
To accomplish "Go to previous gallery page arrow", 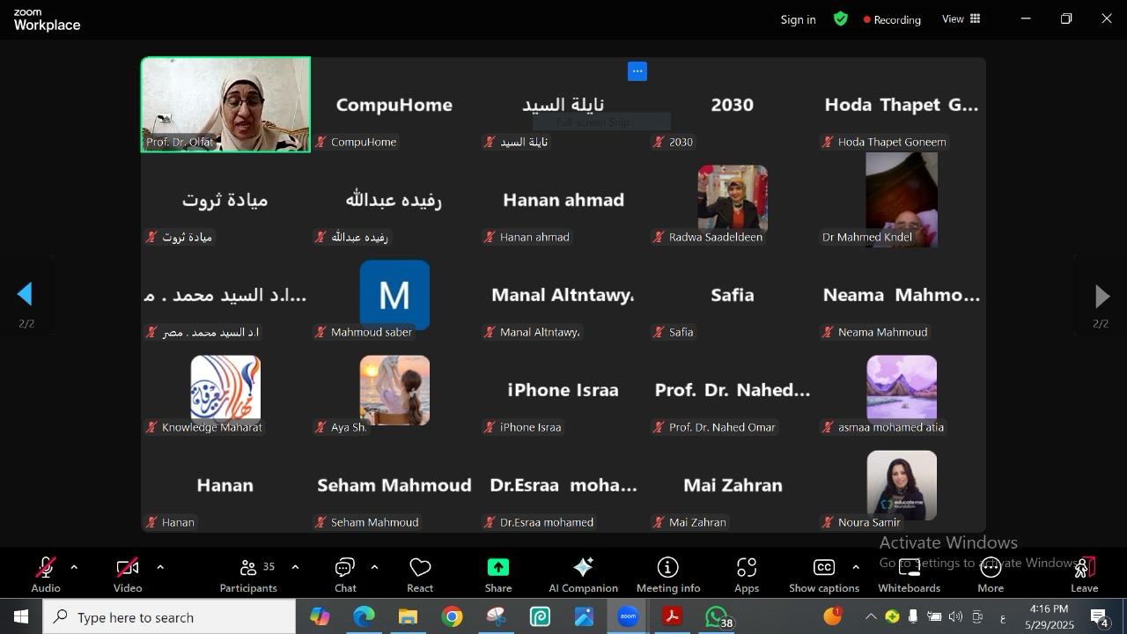I will click(26, 295).
